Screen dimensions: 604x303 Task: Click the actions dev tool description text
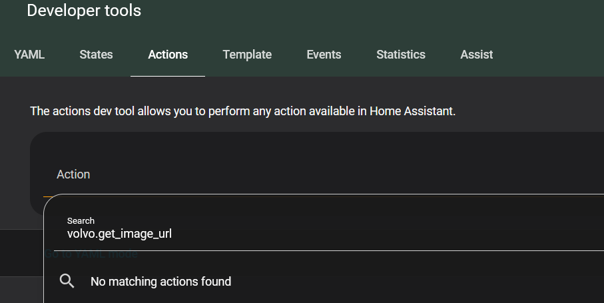(x=242, y=111)
